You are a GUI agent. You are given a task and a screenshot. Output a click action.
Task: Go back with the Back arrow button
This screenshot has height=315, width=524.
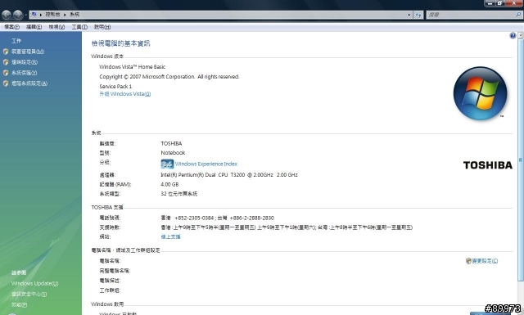click(x=7, y=15)
